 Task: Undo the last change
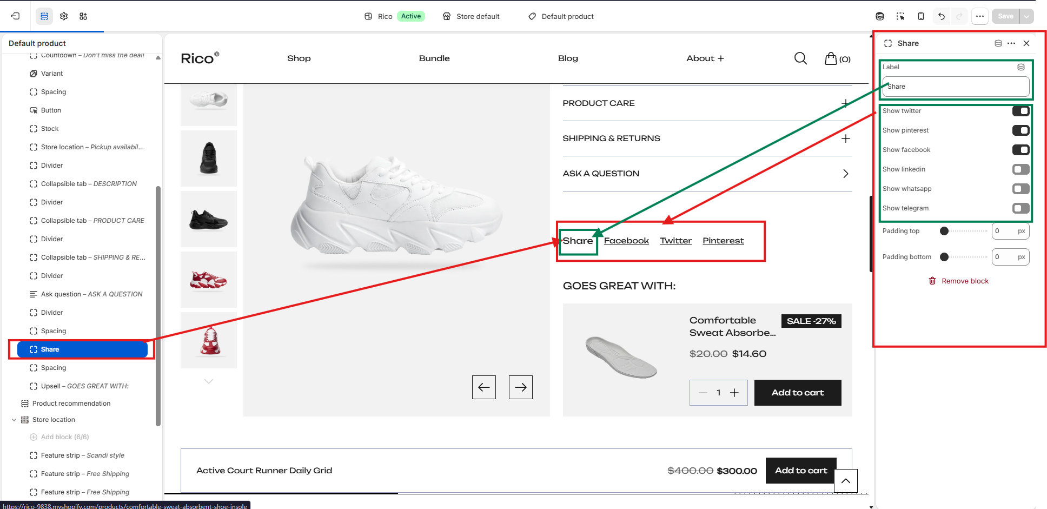[942, 16]
